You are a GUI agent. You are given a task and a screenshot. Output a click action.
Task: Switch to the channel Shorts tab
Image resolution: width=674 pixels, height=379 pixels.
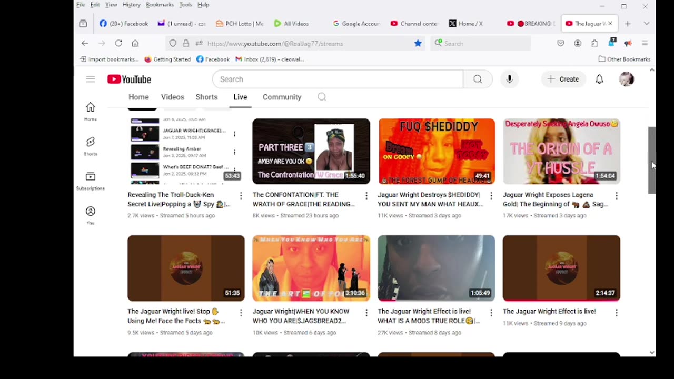206,97
